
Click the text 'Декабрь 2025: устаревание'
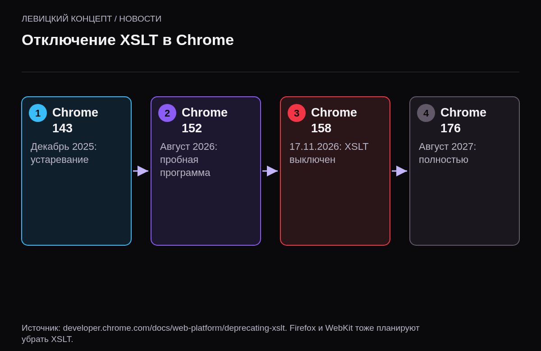[64, 153]
